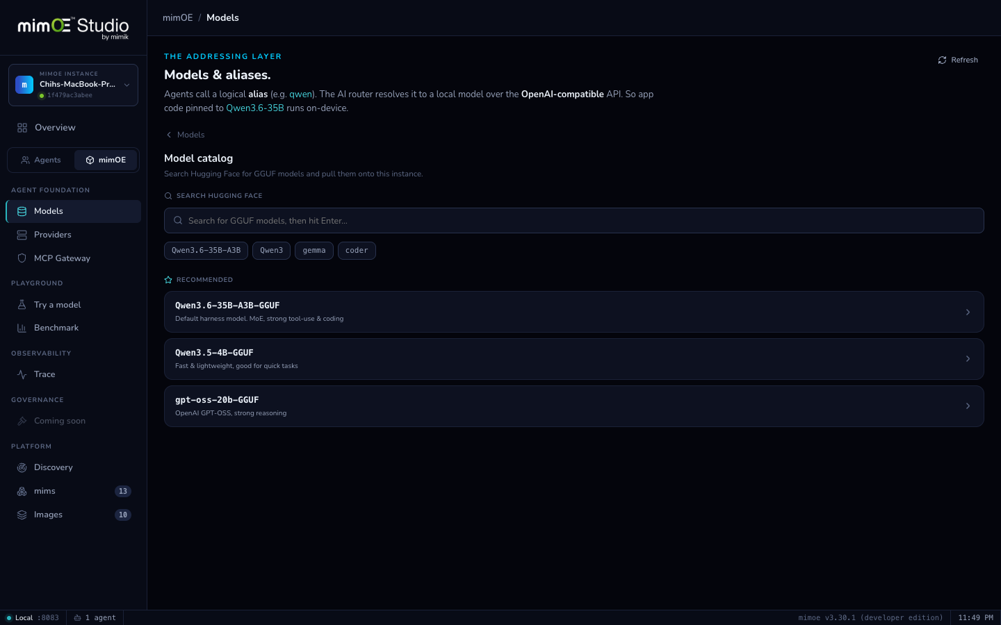Screen dimensions: 1001x625
Task: Click the Agents people icon
Action: click(x=26, y=160)
